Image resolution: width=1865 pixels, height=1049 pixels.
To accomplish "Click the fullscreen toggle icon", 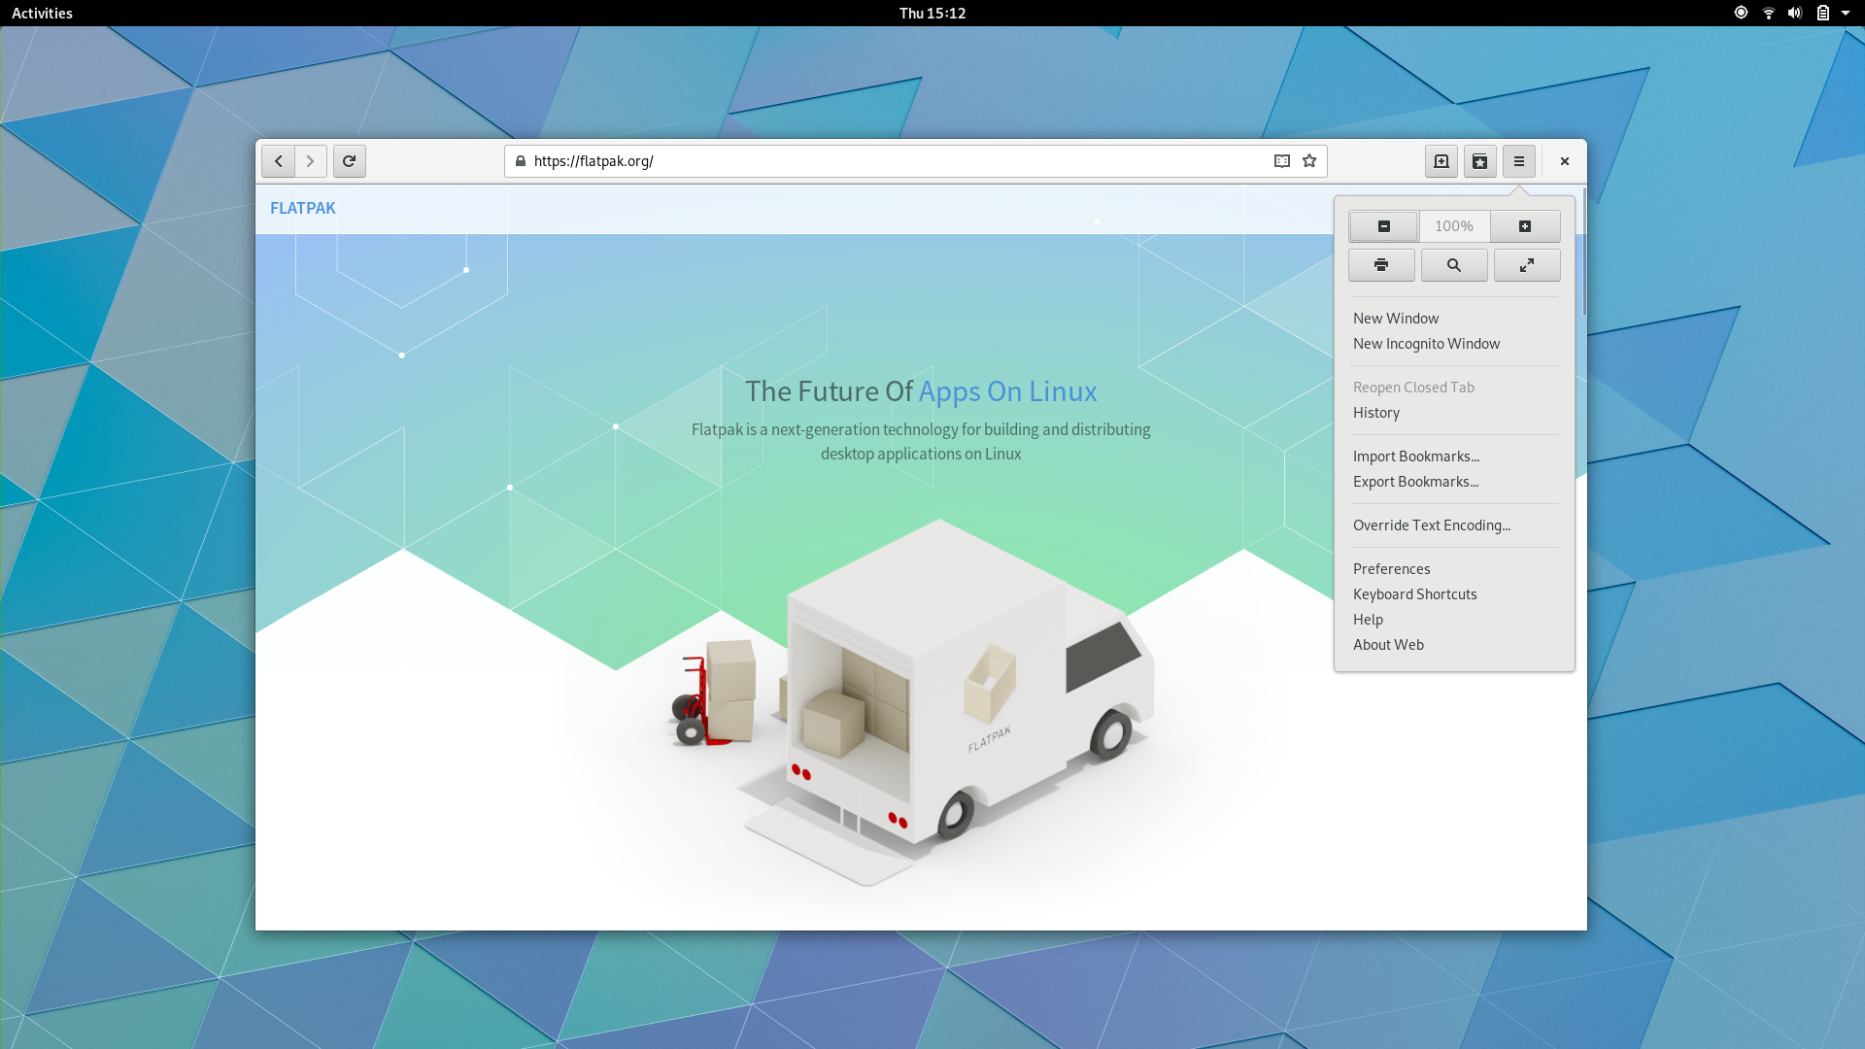I will tap(1527, 265).
